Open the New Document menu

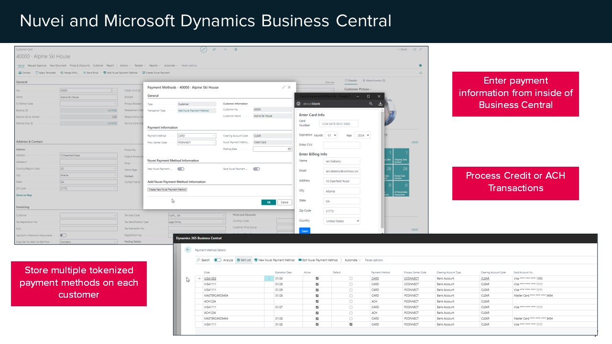[x=58, y=65]
